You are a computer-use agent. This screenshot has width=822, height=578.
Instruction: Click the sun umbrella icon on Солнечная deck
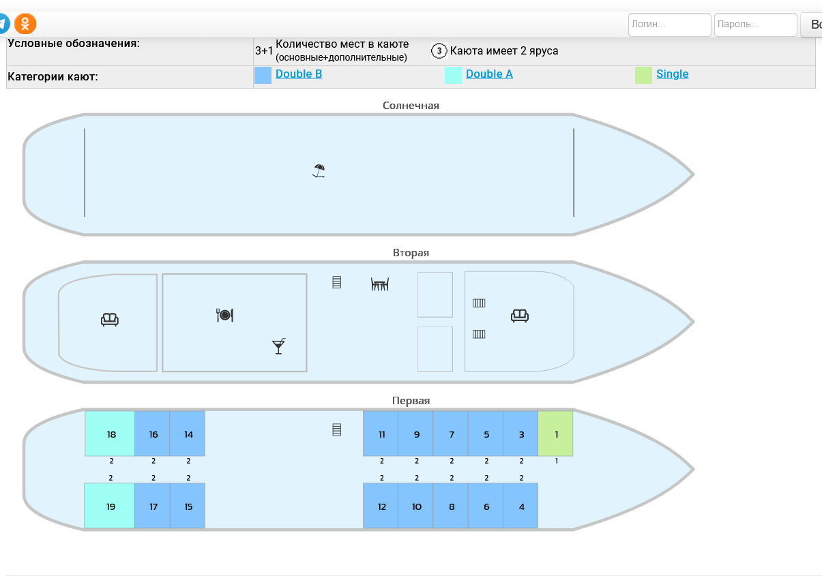[x=319, y=171]
